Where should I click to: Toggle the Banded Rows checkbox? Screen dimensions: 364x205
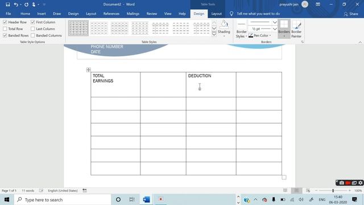pyautogui.click(x=5, y=35)
